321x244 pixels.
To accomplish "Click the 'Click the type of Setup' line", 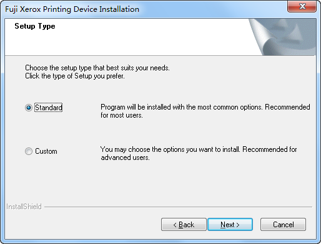I will [x=75, y=76].
